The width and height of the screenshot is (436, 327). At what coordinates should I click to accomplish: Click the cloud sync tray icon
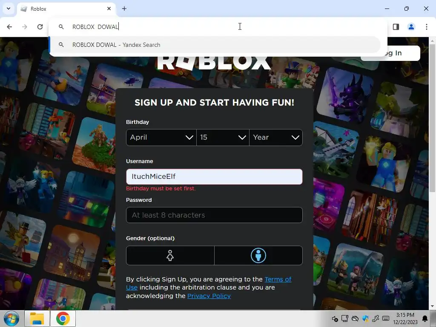[355, 318]
